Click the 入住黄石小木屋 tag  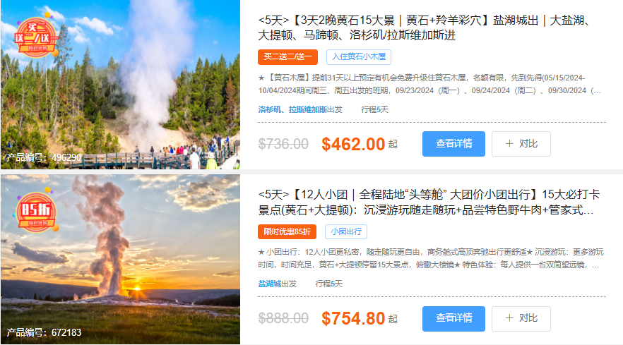(x=359, y=56)
